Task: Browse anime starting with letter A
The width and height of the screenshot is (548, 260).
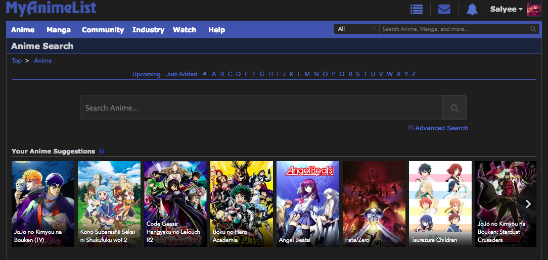Action: 214,74
